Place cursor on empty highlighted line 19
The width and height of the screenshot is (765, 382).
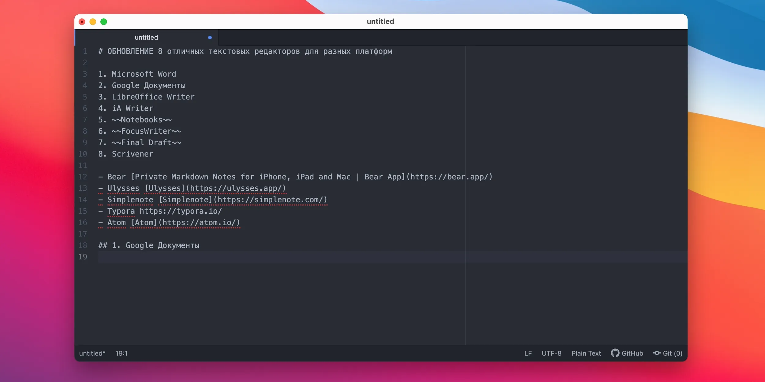tap(393, 257)
